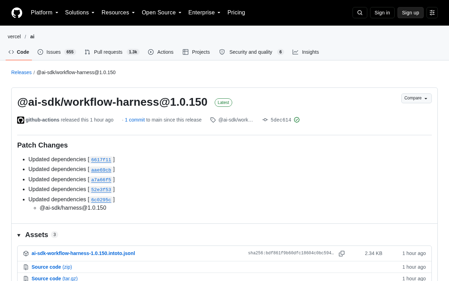
Task: Expand the Platform menu
Action: [x=45, y=13]
